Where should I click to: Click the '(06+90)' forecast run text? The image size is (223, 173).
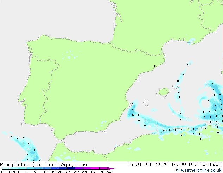(x=210, y=164)
